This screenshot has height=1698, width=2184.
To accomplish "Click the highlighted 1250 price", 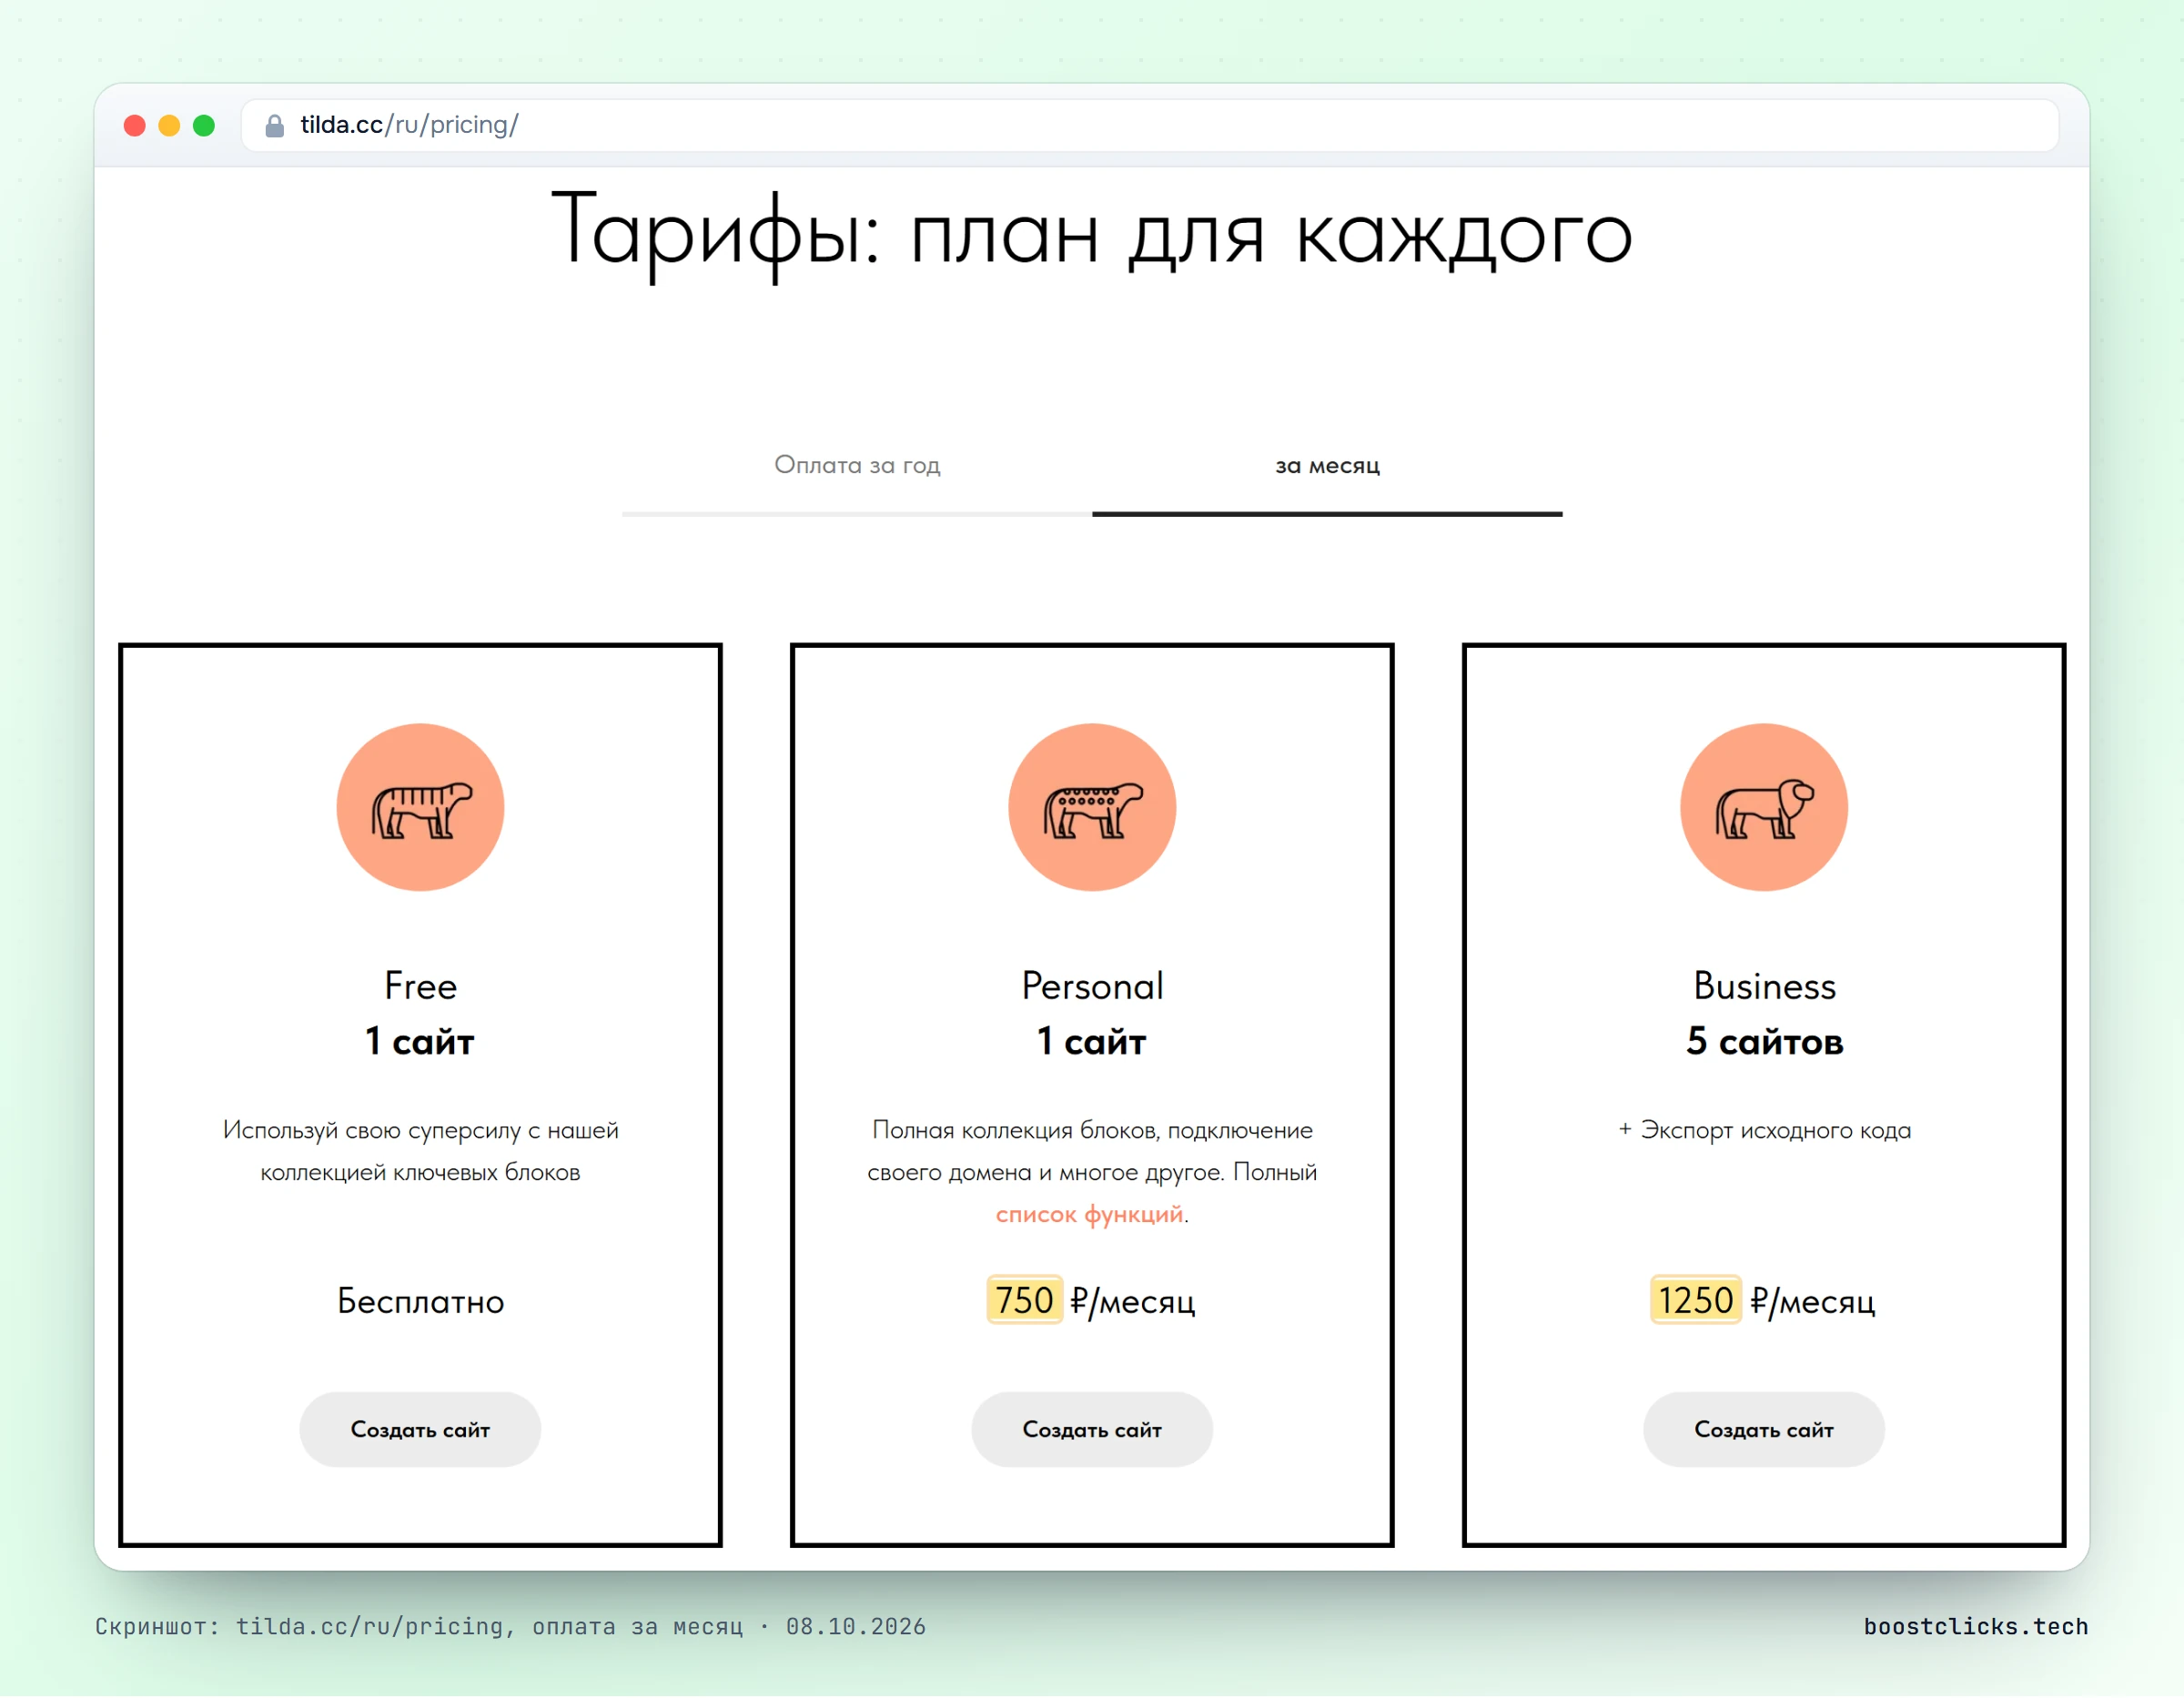I will point(1695,1301).
